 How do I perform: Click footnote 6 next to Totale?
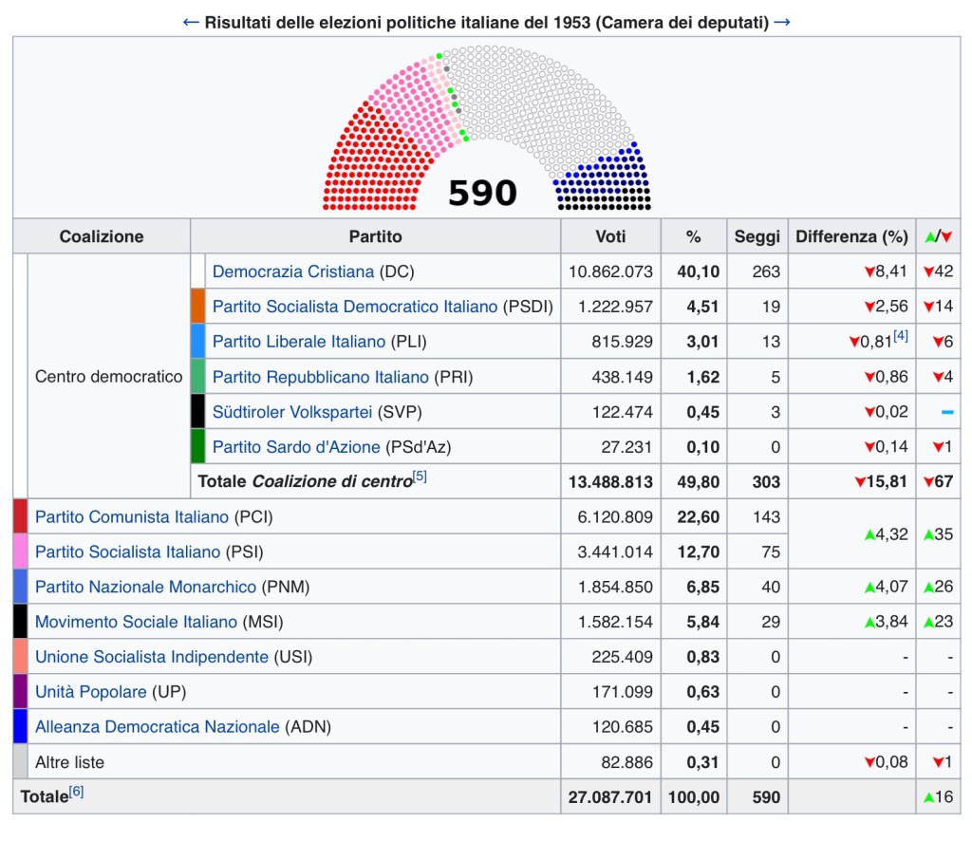coord(76,792)
